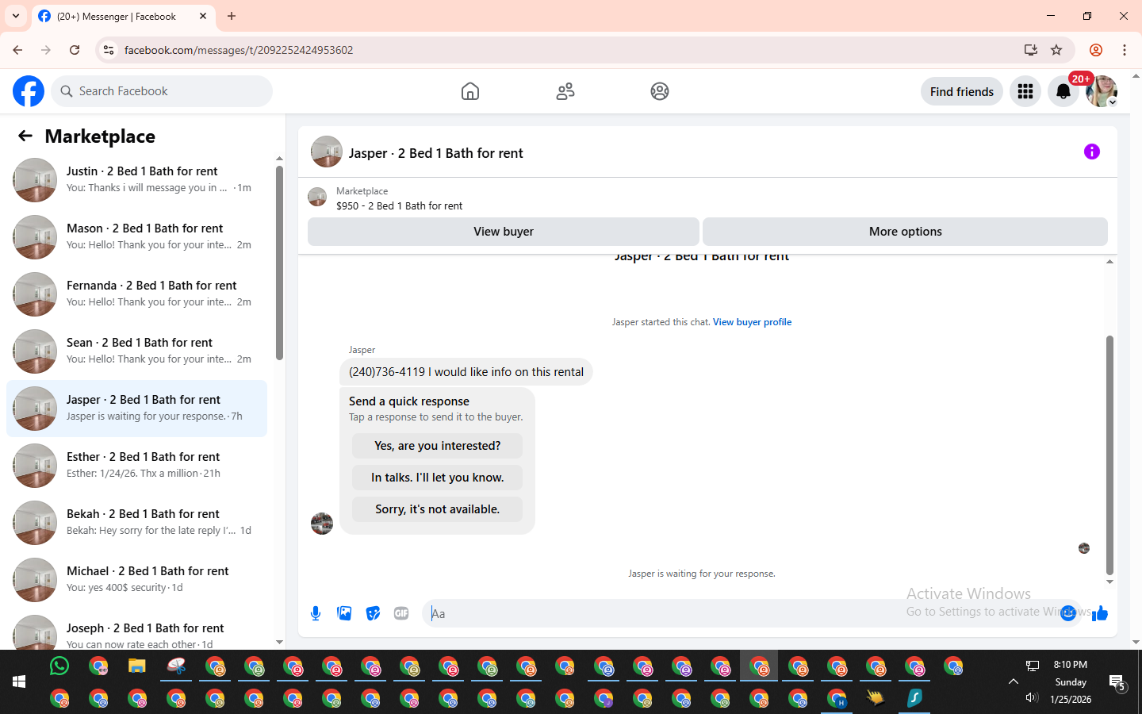The width and height of the screenshot is (1142, 714).
Task: Click the chat messages scrollbar
Action: (x=1109, y=455)
